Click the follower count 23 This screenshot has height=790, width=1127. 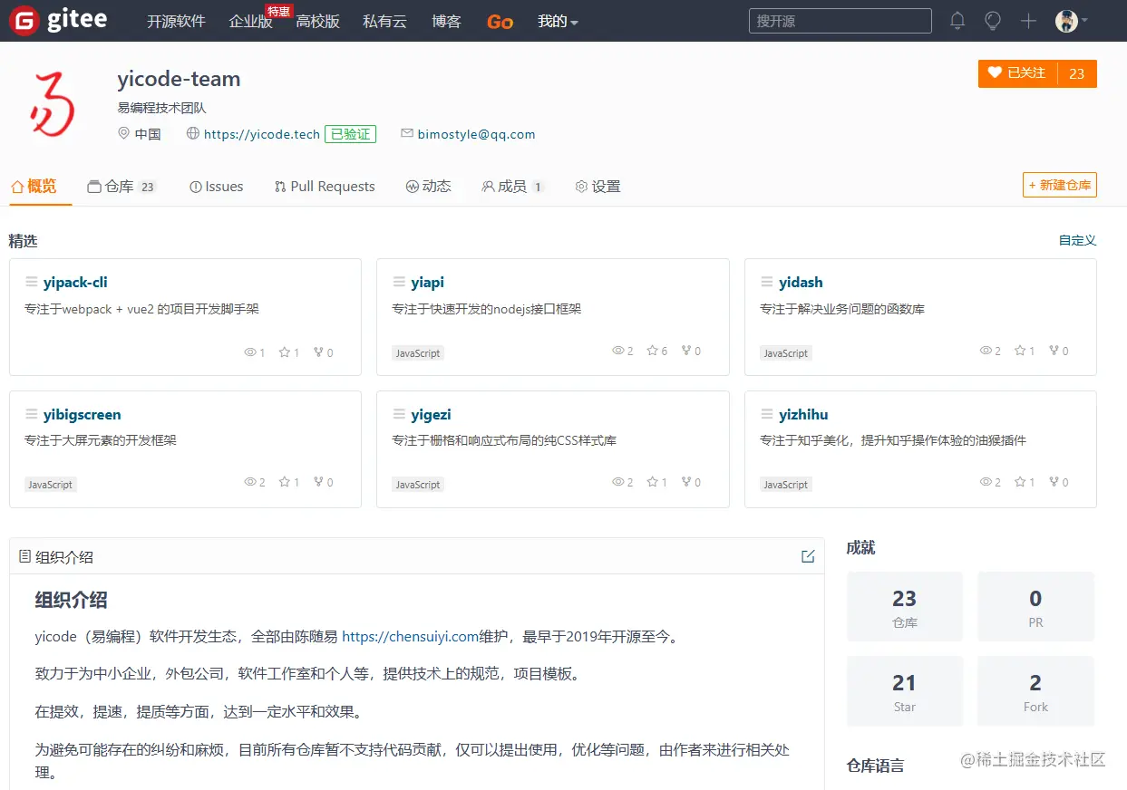[x=1077, y=73]
